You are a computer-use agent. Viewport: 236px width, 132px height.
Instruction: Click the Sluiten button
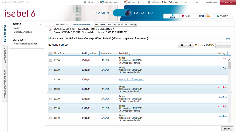(227, 129)
